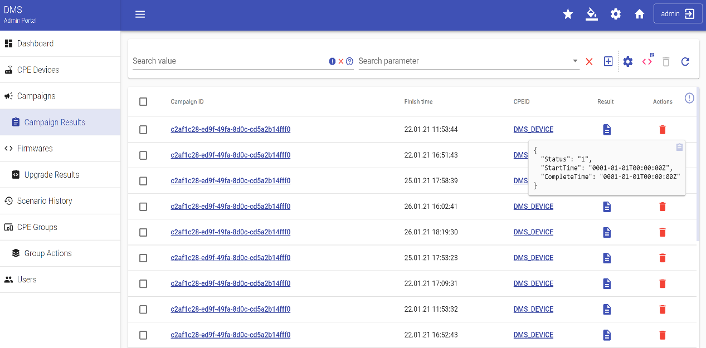The height and width of the screenshot is (348, 706).
Task: Type in the Search value field
Action: [x=228, y=61]
